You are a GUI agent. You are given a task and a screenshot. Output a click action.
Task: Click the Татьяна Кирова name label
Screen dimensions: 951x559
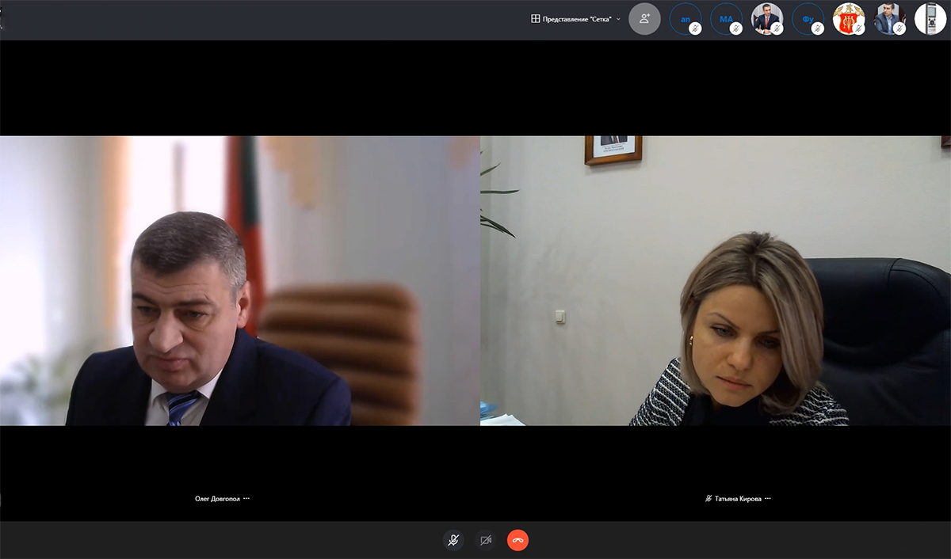coord(738,499)
